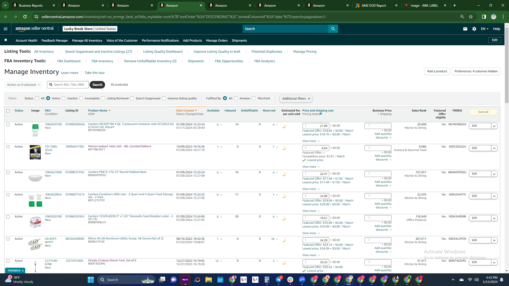Click the price field showing 21.99
This screenshot has width=509, height=286.
[316, 126]
